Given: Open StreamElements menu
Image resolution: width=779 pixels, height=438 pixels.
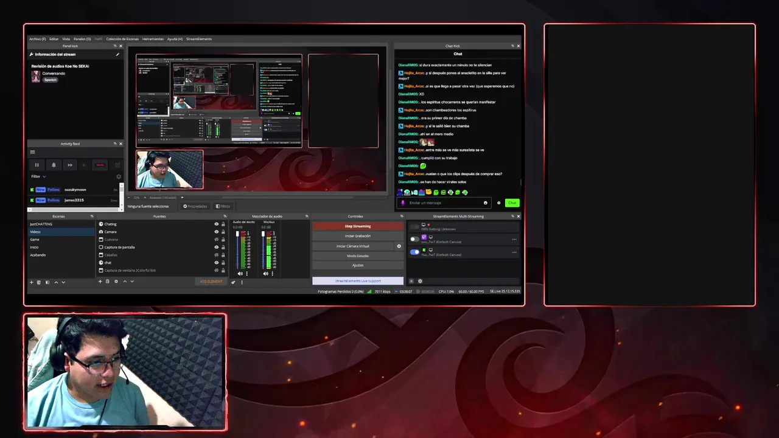Looking at the screenshot, I should point(199,39).
